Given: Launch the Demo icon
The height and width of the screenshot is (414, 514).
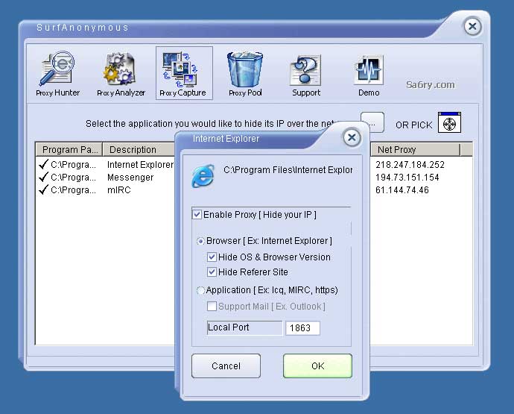Looking at the screenshot, I should [x=369, y=74].
